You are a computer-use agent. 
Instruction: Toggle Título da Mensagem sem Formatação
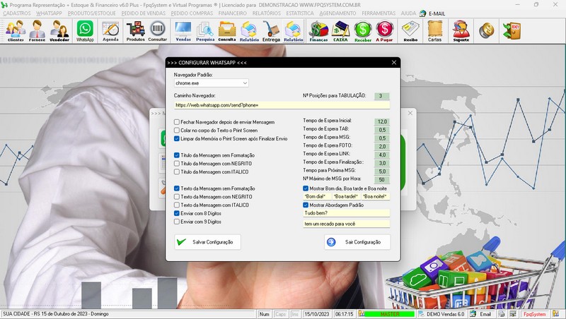pyautogui.click(x=176, y=155)
